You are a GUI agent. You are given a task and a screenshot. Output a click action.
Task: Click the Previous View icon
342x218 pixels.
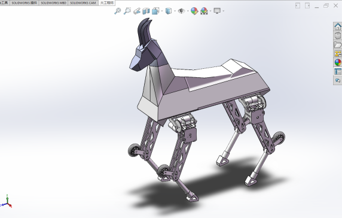[x=137, y=11]
